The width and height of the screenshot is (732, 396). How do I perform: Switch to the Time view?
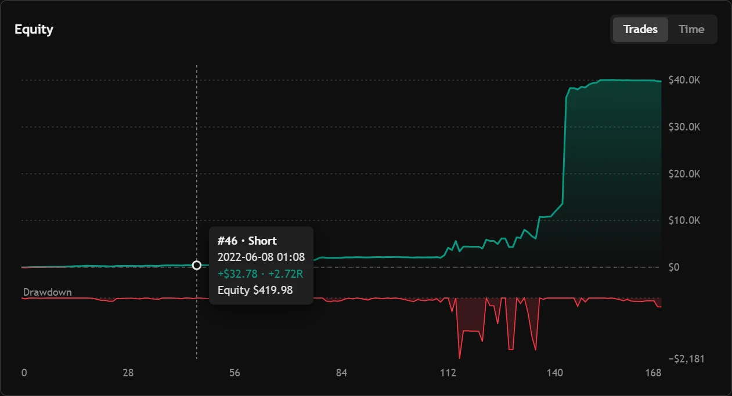691,30
